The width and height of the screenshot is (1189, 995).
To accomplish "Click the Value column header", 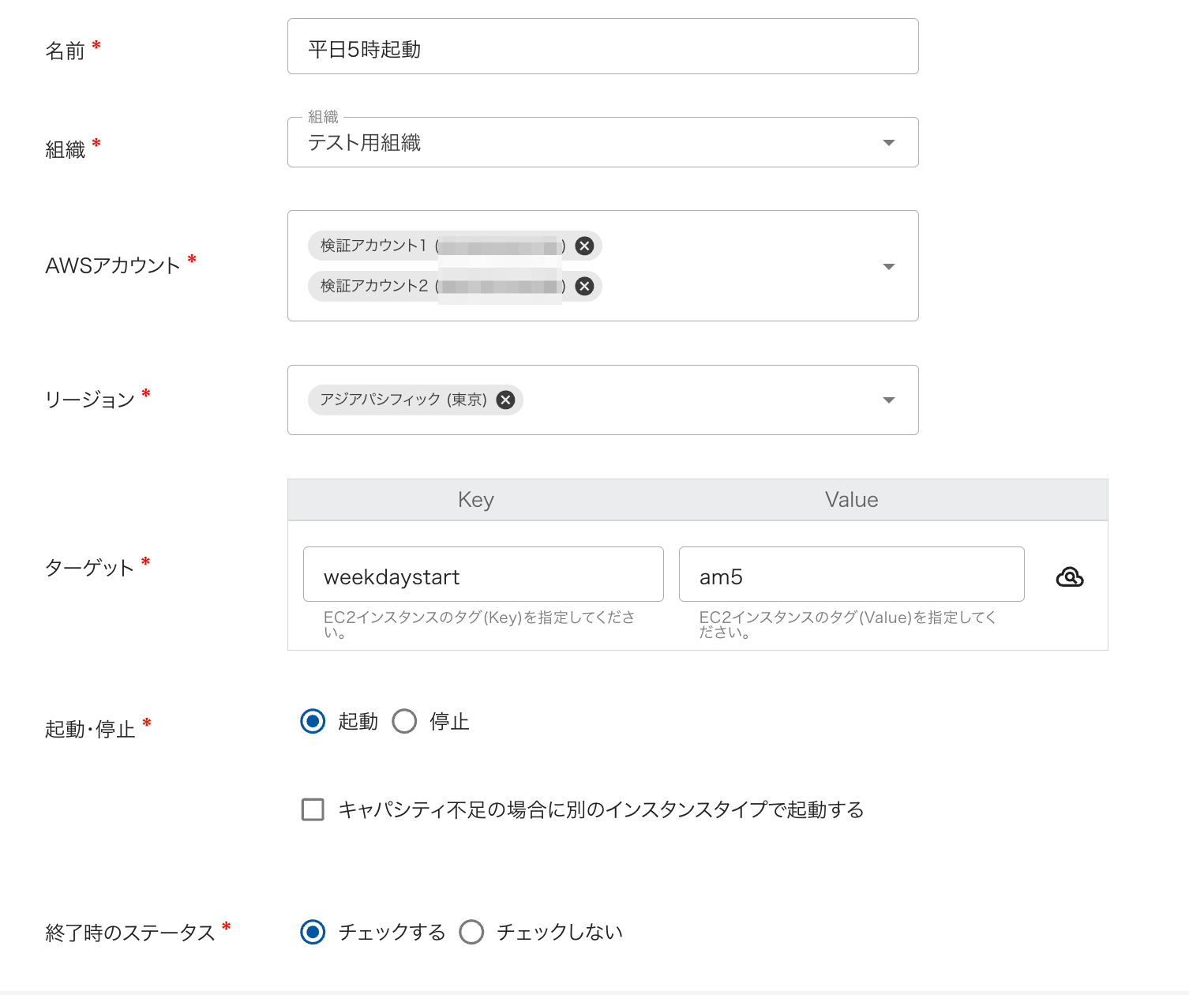I will pos(852,500).
